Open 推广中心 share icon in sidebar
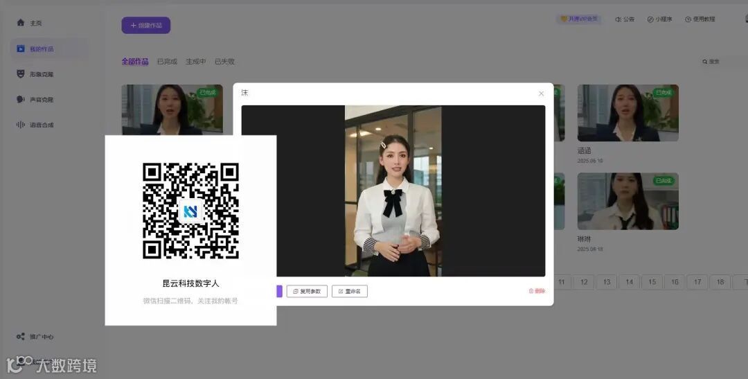The height and width of the screenshot is (379, 748). 21,337
